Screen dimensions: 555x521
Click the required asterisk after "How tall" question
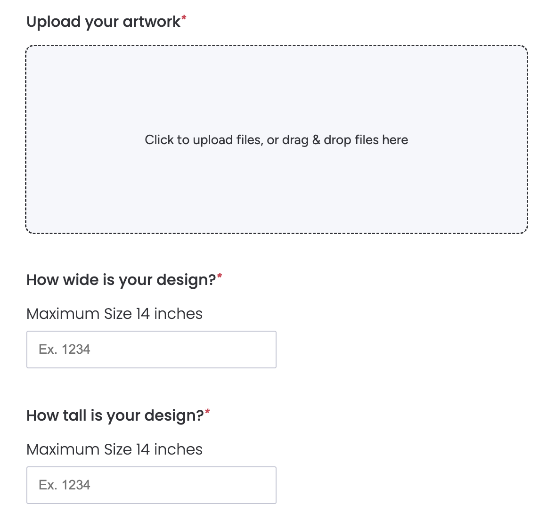(207, 412)
